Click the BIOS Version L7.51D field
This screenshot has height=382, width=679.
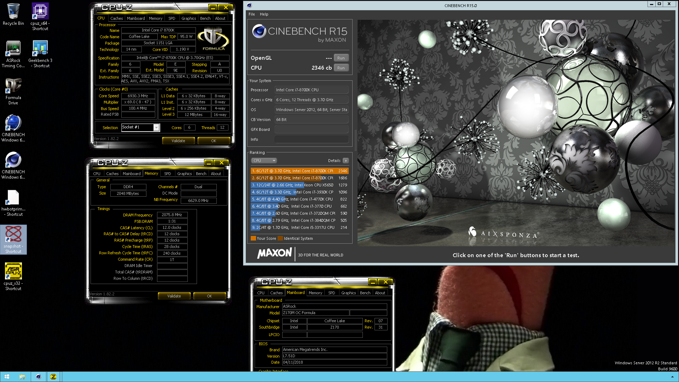coord(334,356)
